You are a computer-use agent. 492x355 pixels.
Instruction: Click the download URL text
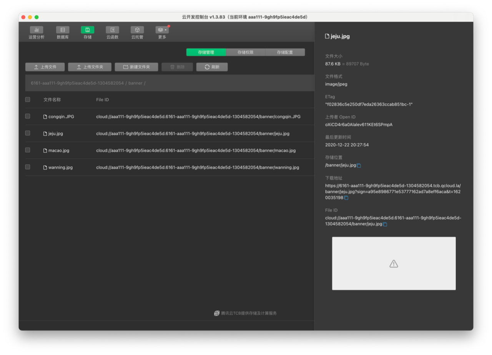coord(393,191)
